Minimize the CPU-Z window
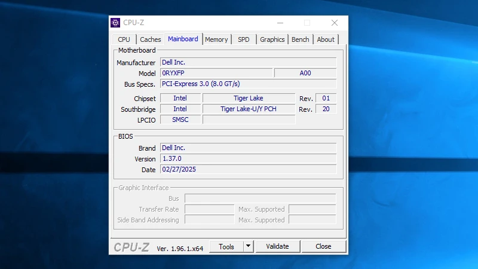The height and width of the screenshot is (269, 478). tap(280, 23)
